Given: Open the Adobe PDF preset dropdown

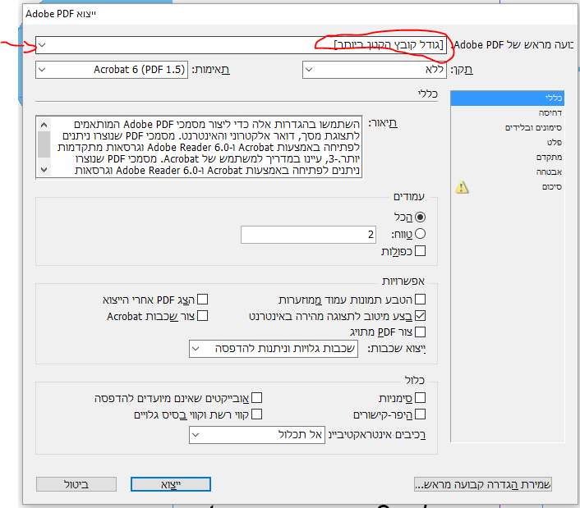Looking at the screenshot, I should [x=242, y=45].
